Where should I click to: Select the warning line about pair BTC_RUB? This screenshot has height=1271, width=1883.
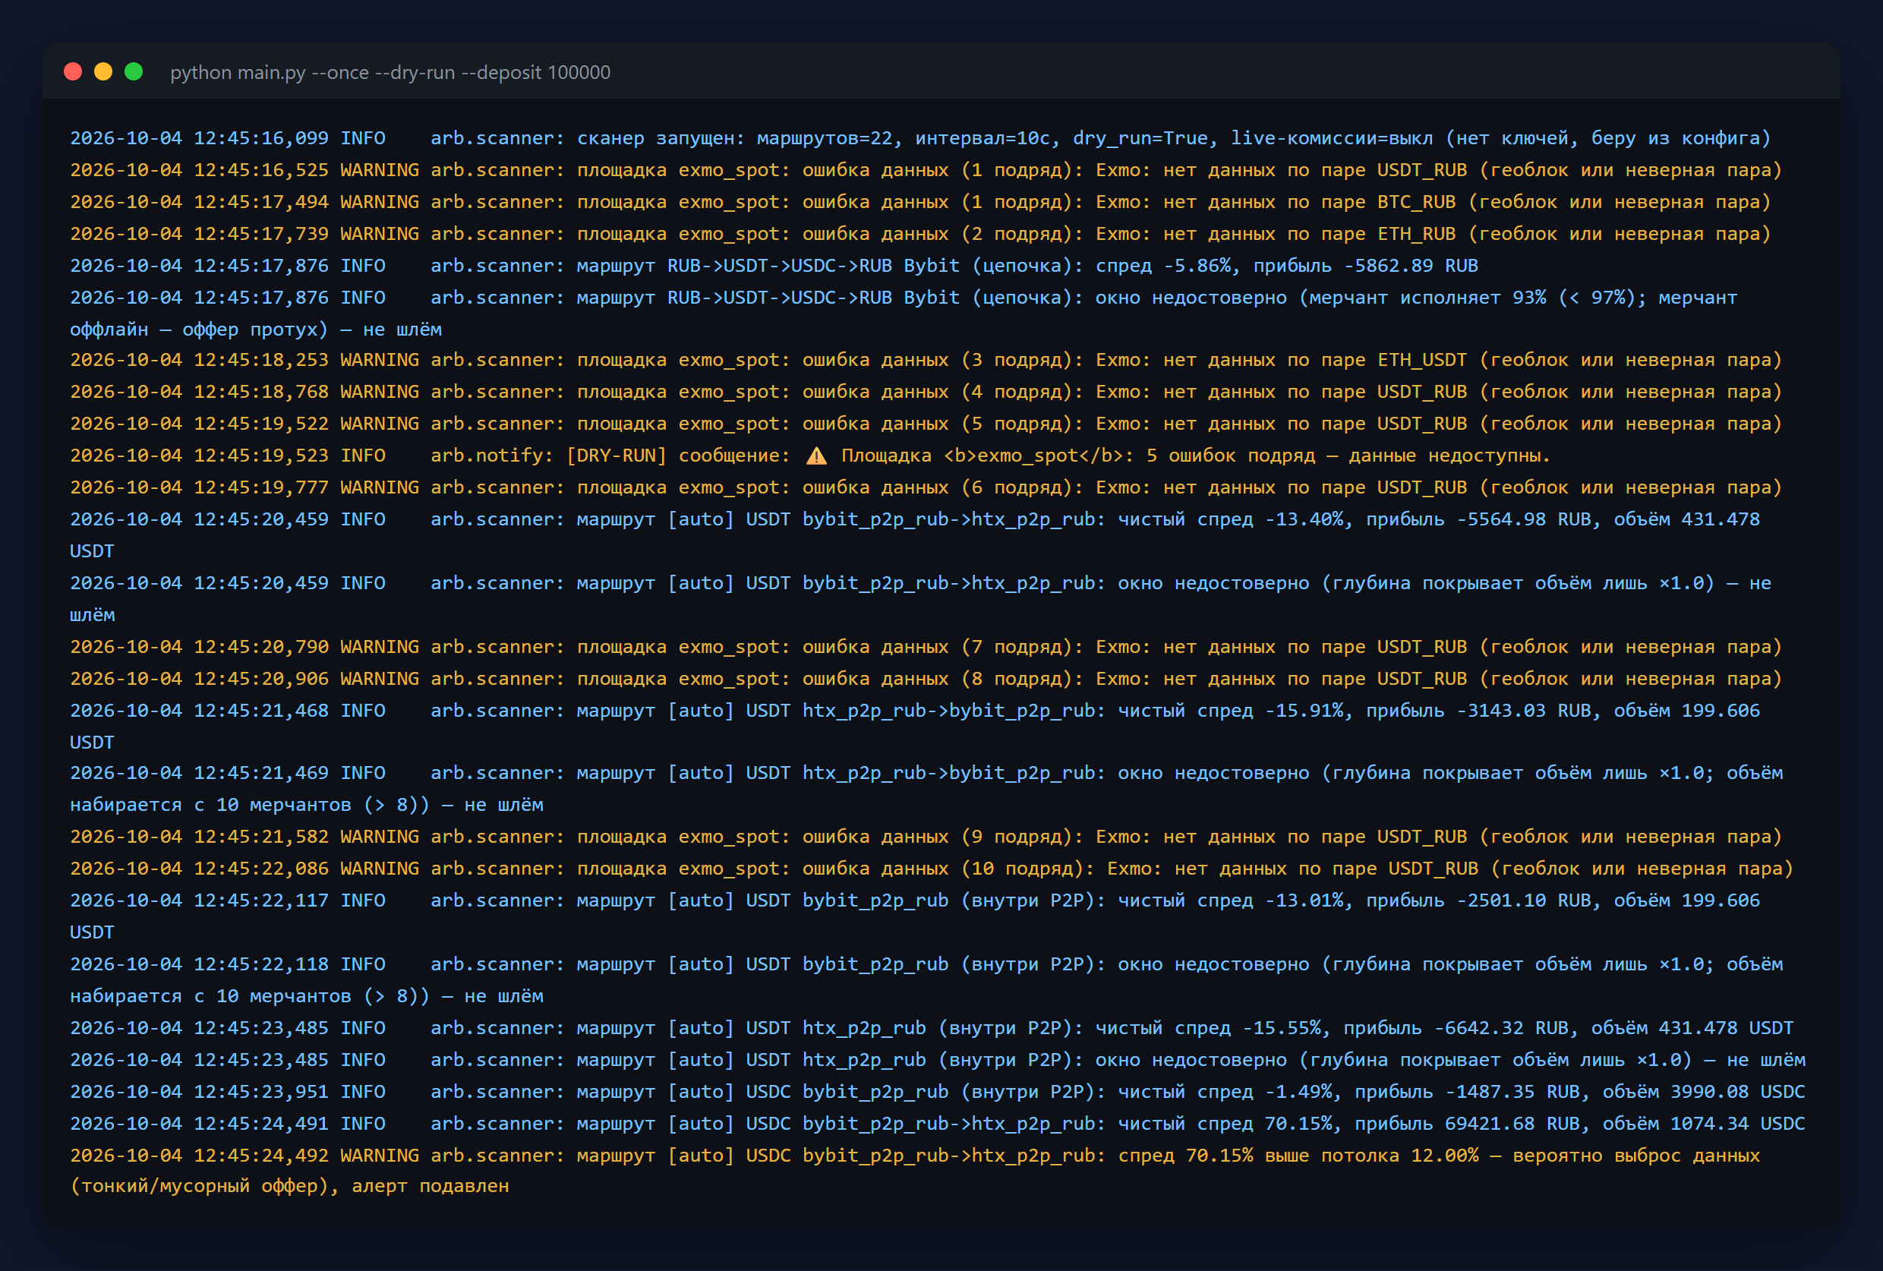pos(919,202)
